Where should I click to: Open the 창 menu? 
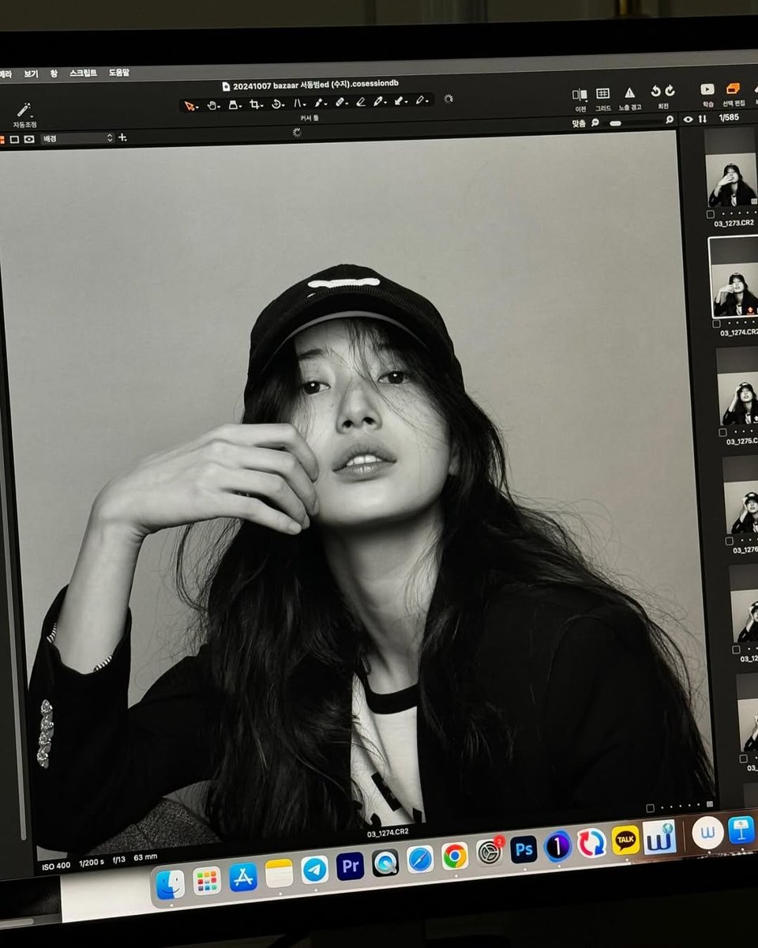(x=54, y=73)
